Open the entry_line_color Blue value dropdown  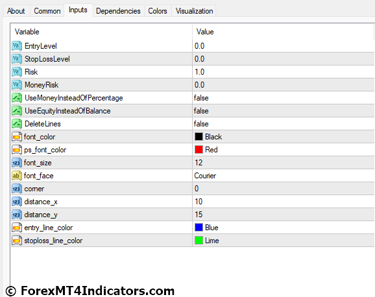pyautogui.click(x=284, y=228)
